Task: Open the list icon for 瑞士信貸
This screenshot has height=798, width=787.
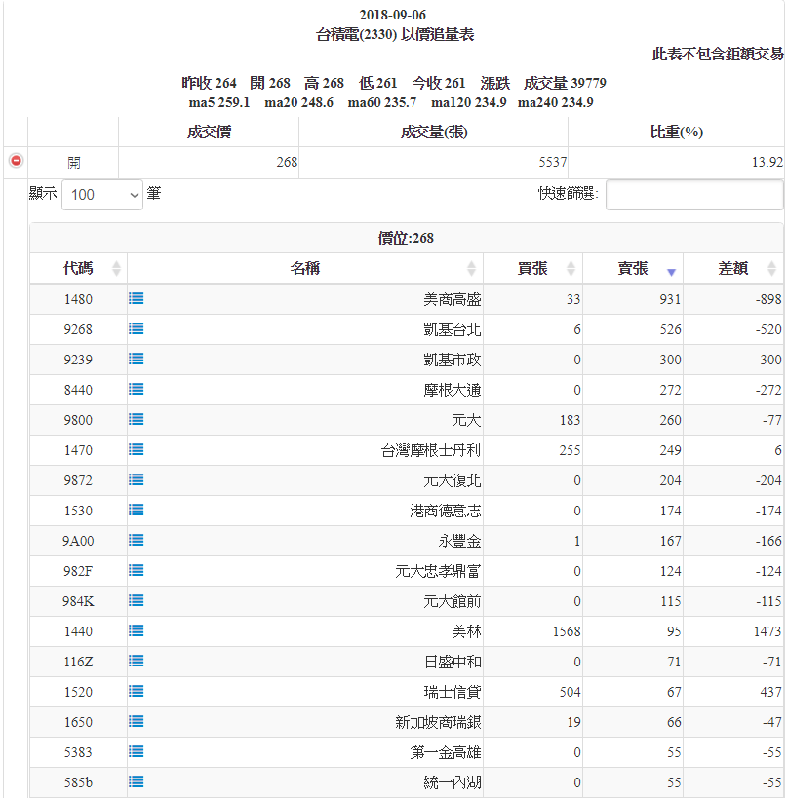Action: point(137,692)
